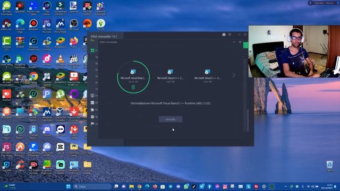Click the trash icon under Microsoft Visual Basic
The width and height of the screenshot is (340, 191).
click(133, 87)
